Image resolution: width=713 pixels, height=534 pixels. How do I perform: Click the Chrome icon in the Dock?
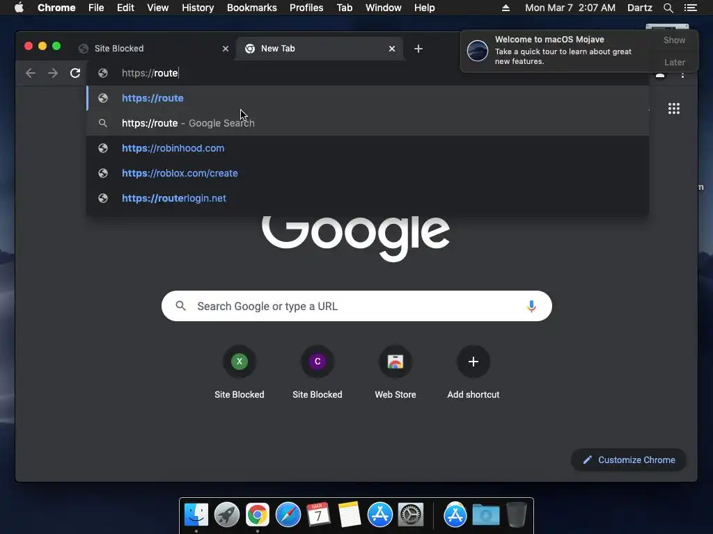pos(258,515)
